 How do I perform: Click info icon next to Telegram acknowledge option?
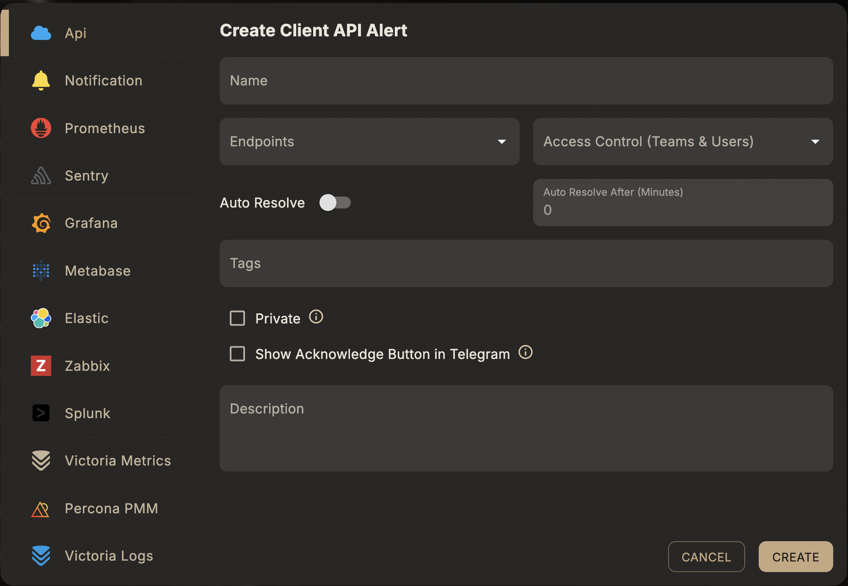(x=526, y=352)
